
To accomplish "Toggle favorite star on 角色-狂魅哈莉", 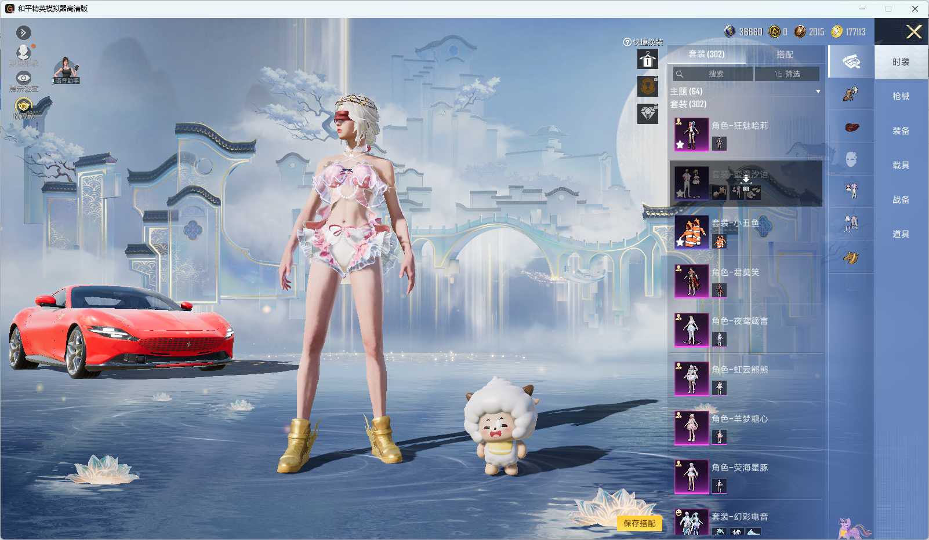I will pos(680,145).
